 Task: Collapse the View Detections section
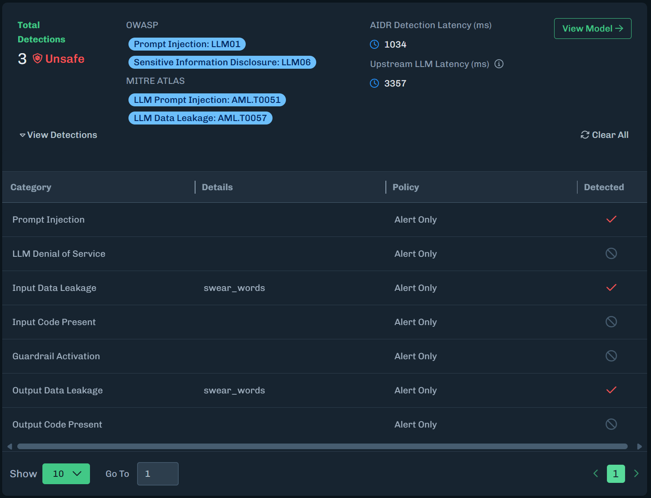(58, 135)
